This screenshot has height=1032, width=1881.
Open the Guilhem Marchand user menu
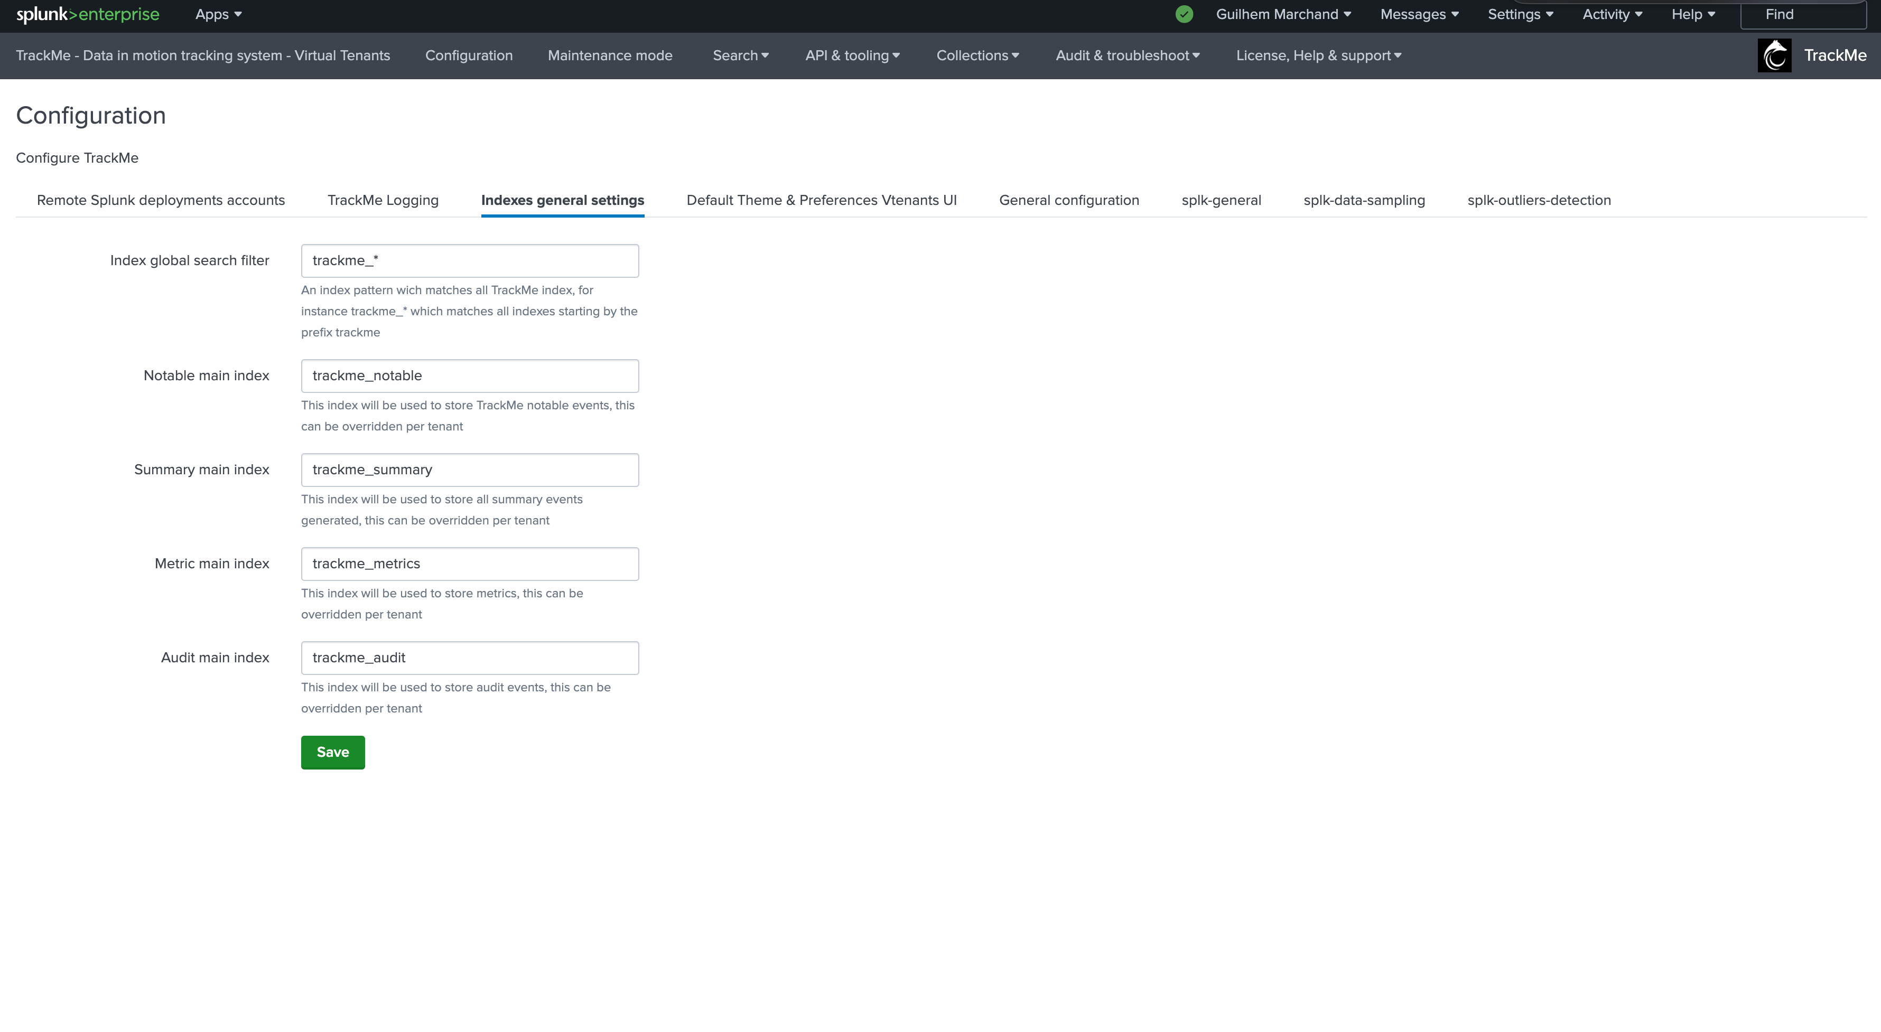pyautogui.click(x=1284, y=15)
